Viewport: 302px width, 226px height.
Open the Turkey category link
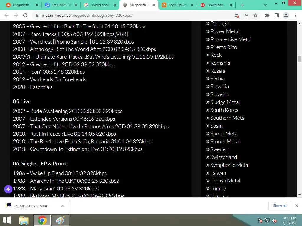click(218, 189)
